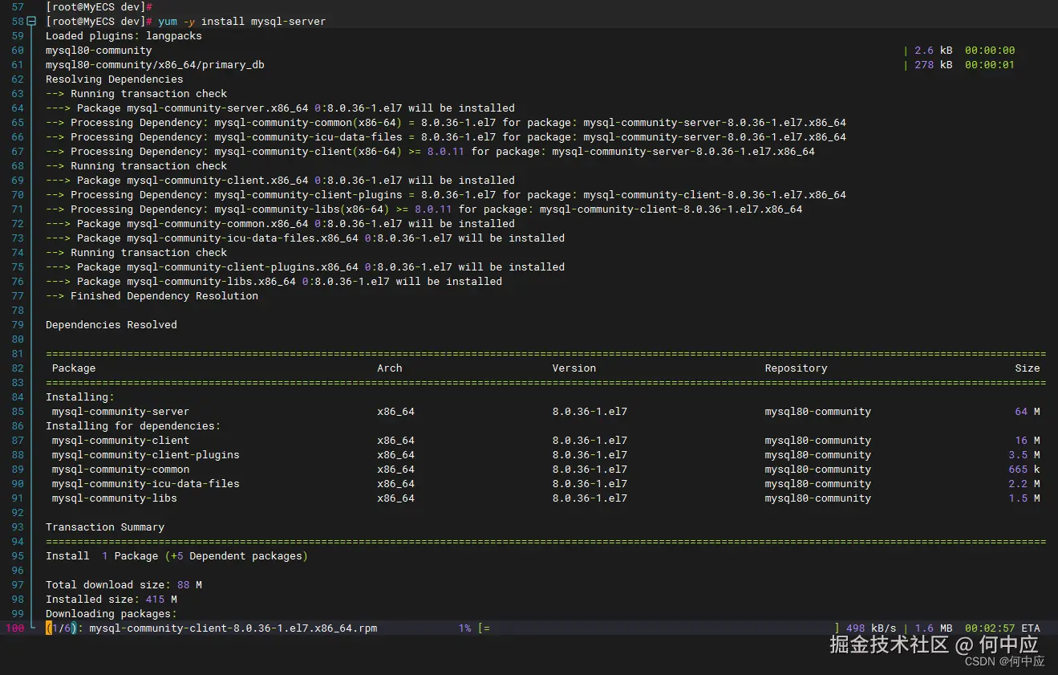1058x675 pixels.
Task: Select the mysql-community-server package name in table
Action: pyautogui.click(x=120, y=412)
